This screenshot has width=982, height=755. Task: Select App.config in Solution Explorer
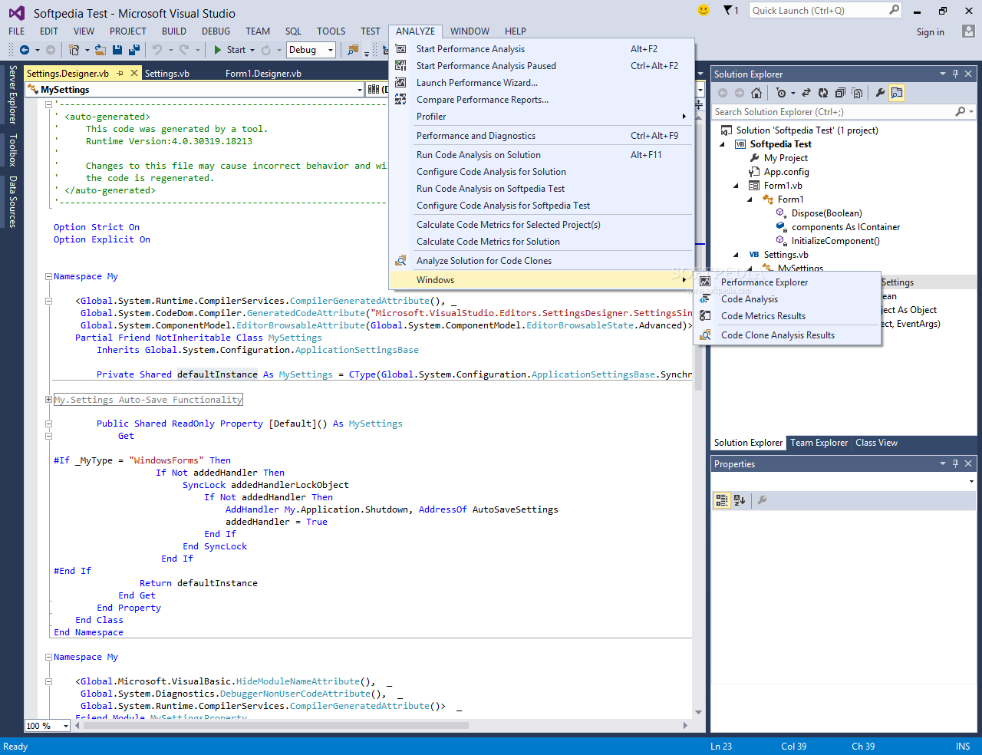tap(786, 172)
